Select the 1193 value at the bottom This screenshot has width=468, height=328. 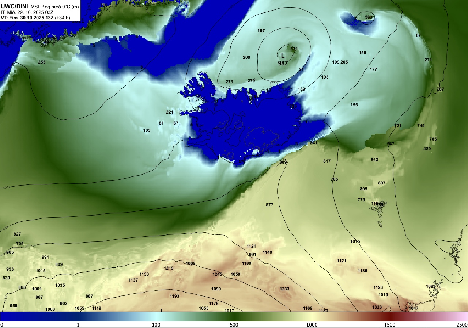[175, 296]
